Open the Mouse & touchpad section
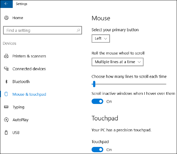 [29, 94]
